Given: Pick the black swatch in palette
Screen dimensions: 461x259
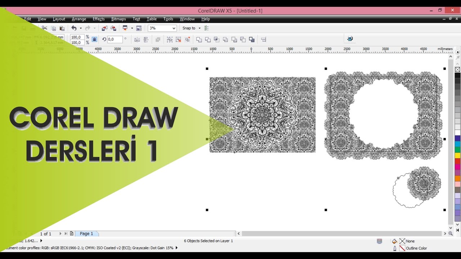Looking at the screenshot, I should pos(457,76).
